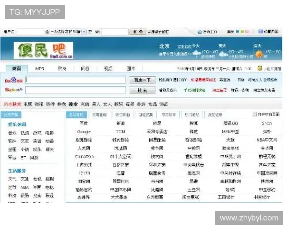
Task: Click 音乐 under 娱乐休闲
Action: coord(12,133)
